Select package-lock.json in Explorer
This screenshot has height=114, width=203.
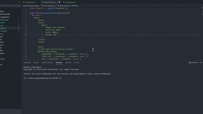point(3,31)
